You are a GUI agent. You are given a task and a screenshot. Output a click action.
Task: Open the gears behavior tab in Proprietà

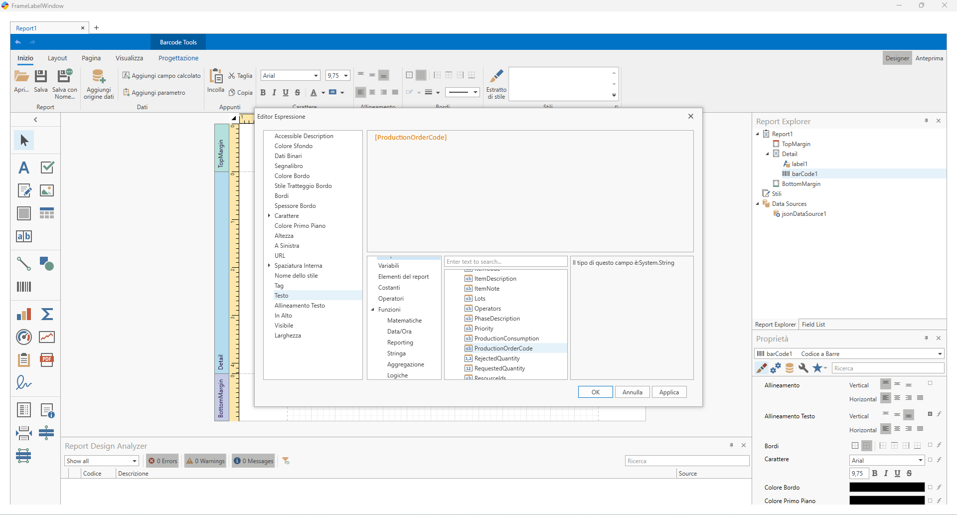tap(776, 368)
